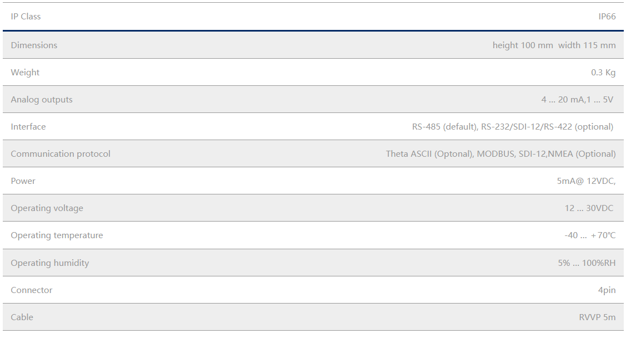Select the RVVP 5m cable value
This screenshot has width=626, height=339.
(x=597, y=317)
